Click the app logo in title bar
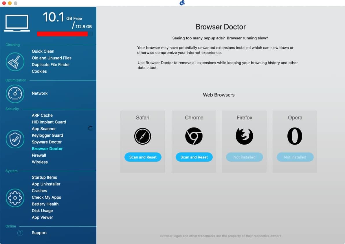 pos(182,3)
